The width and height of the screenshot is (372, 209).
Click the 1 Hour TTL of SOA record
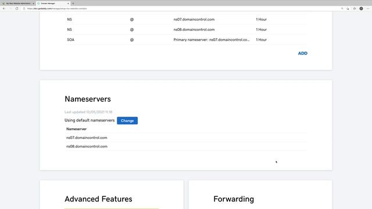[261, 40]
